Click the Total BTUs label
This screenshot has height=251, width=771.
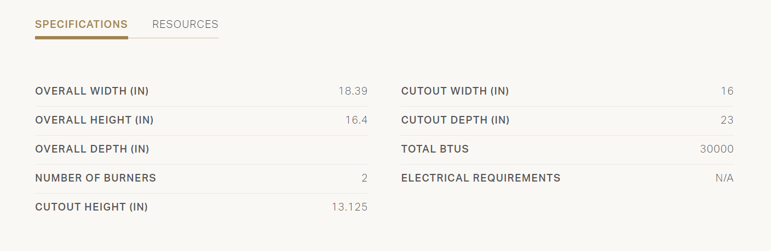(x=435, y=149)
